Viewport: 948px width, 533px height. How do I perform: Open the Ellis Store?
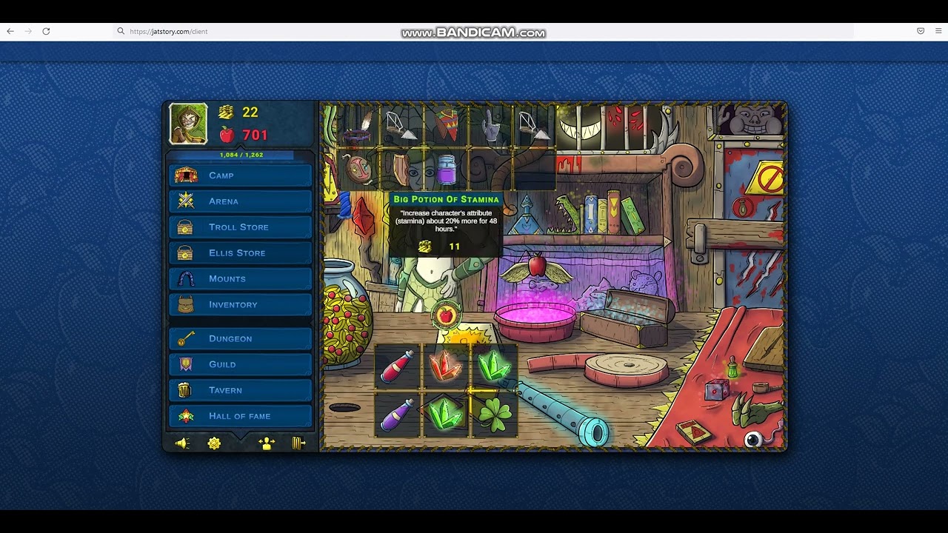pyautogui.click(x=241, y=253)
